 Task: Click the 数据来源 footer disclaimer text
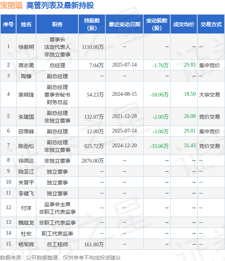60,258
